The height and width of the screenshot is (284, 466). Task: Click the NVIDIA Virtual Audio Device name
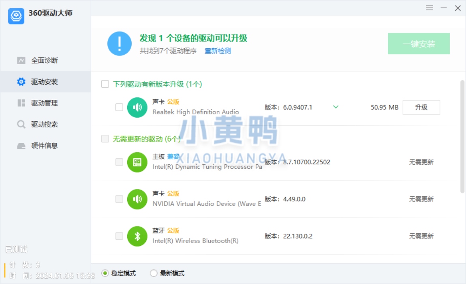click(207, 204)
